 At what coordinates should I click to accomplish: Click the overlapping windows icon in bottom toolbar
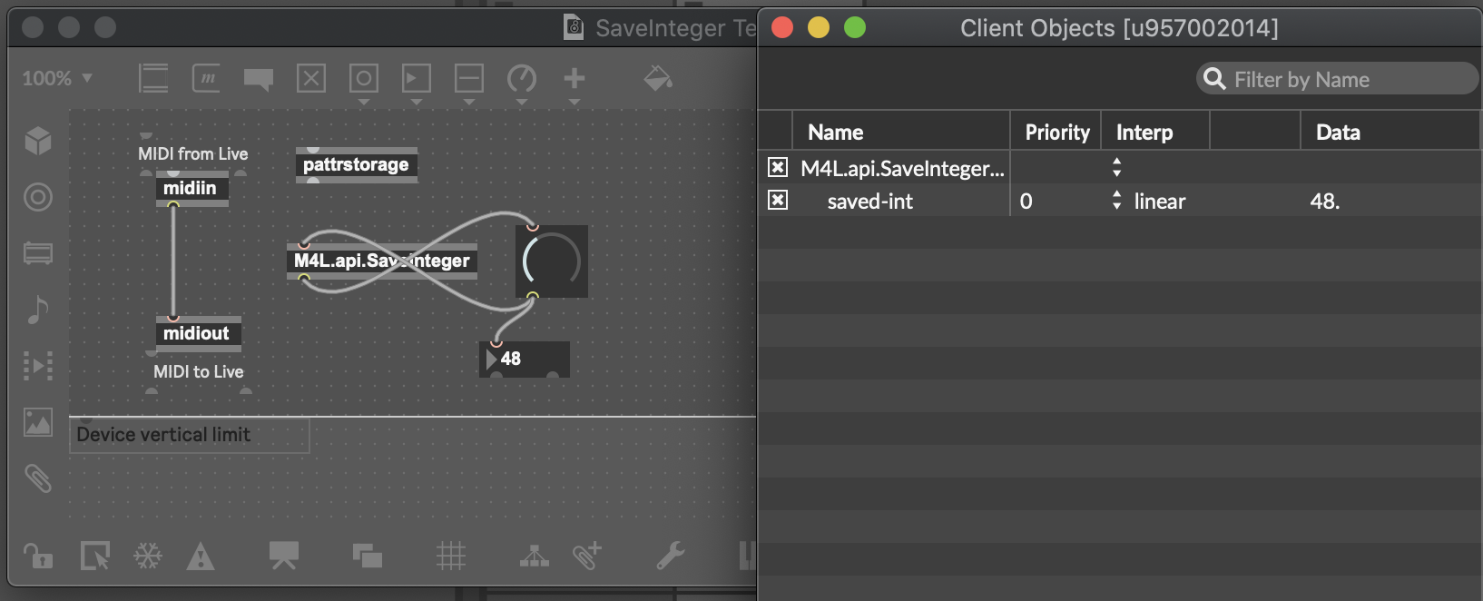pyautogui.click(x=368, y=556)
